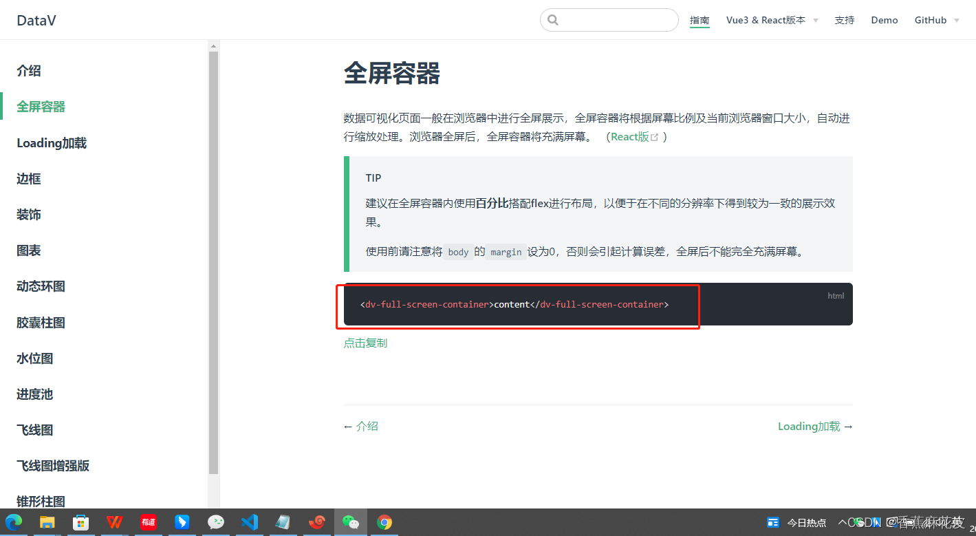Open Microsoft Store taskbar icon
This screenshot has height=536, width=976.
(80, 522)
